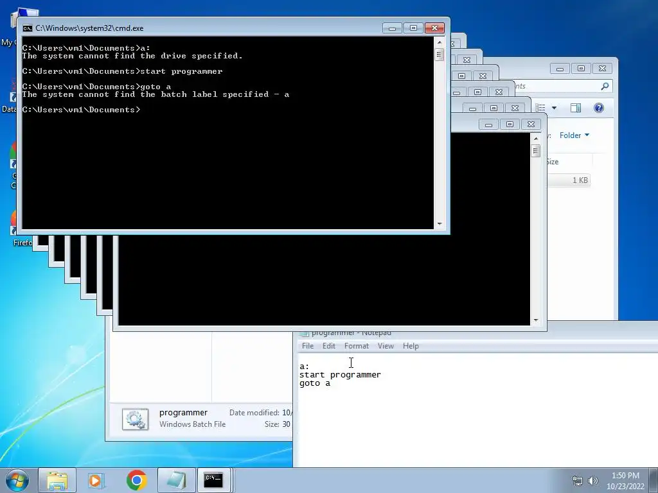Open the Format menu in Notepad
This screenshot has width=658, height=493.
point(356,346)
